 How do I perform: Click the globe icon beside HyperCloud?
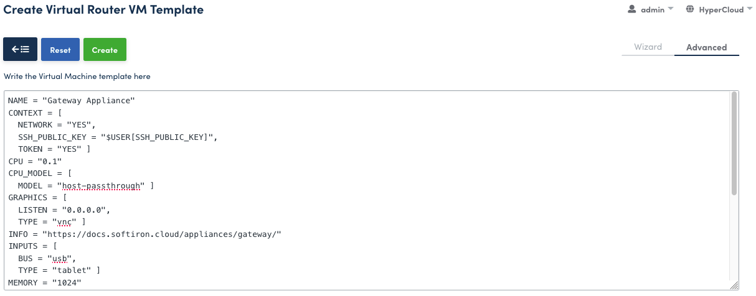click(x=690, y=9)
